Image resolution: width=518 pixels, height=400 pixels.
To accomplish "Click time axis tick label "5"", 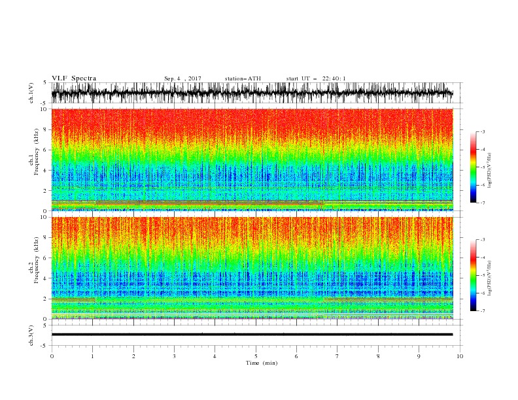I will point(256,356).
